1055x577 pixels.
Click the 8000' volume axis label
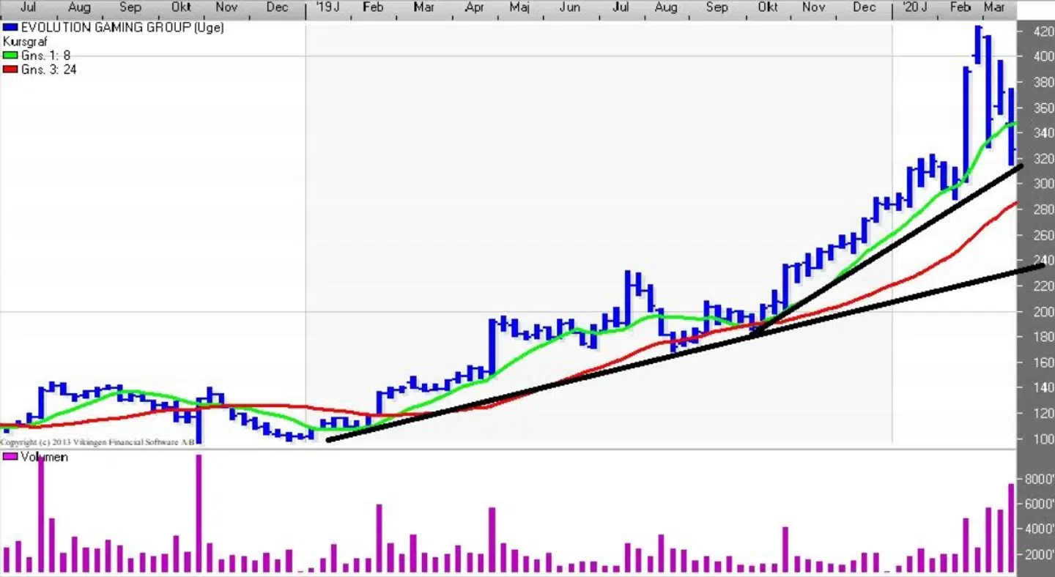(x=1038, y=480)
